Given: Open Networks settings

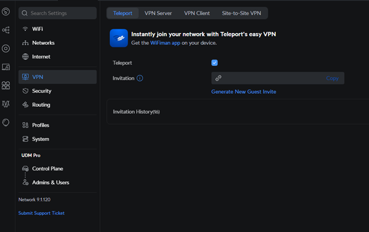Looking at the screenshot, I should pos(57,43).
